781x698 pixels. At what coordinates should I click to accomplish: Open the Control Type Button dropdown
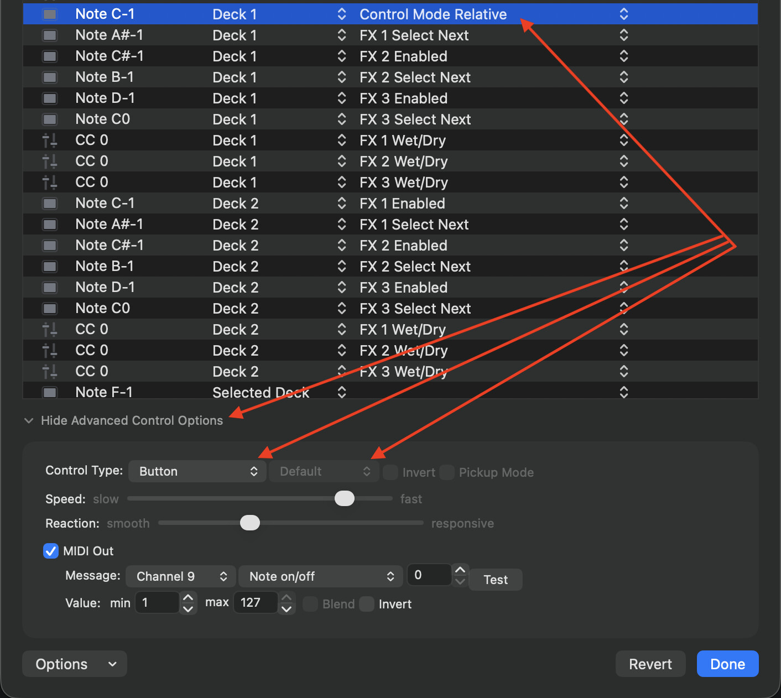tap(197, 471)
